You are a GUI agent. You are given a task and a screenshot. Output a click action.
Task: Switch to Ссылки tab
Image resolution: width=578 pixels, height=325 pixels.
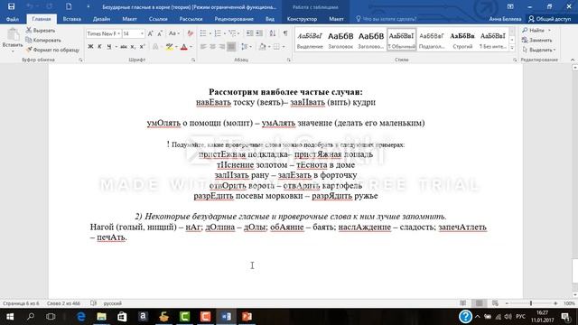click(158, 19)
